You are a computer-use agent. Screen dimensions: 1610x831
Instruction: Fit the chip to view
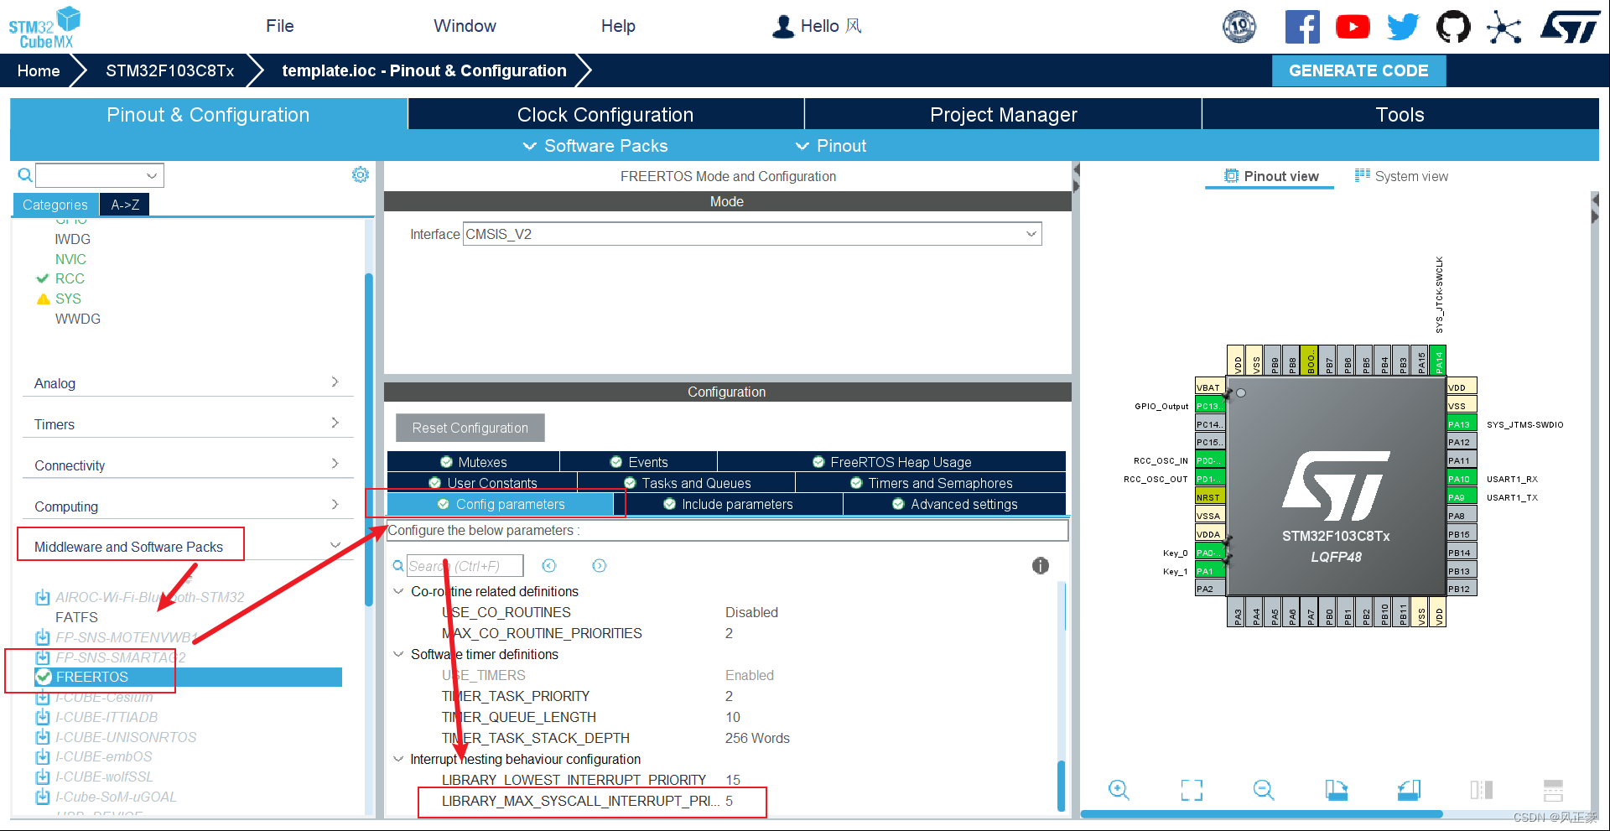(1192, 790)
